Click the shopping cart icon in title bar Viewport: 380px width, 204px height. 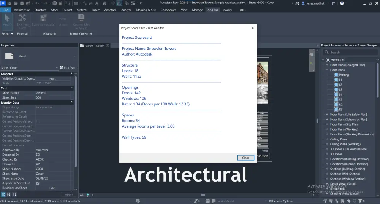click(x=333, y=3)
